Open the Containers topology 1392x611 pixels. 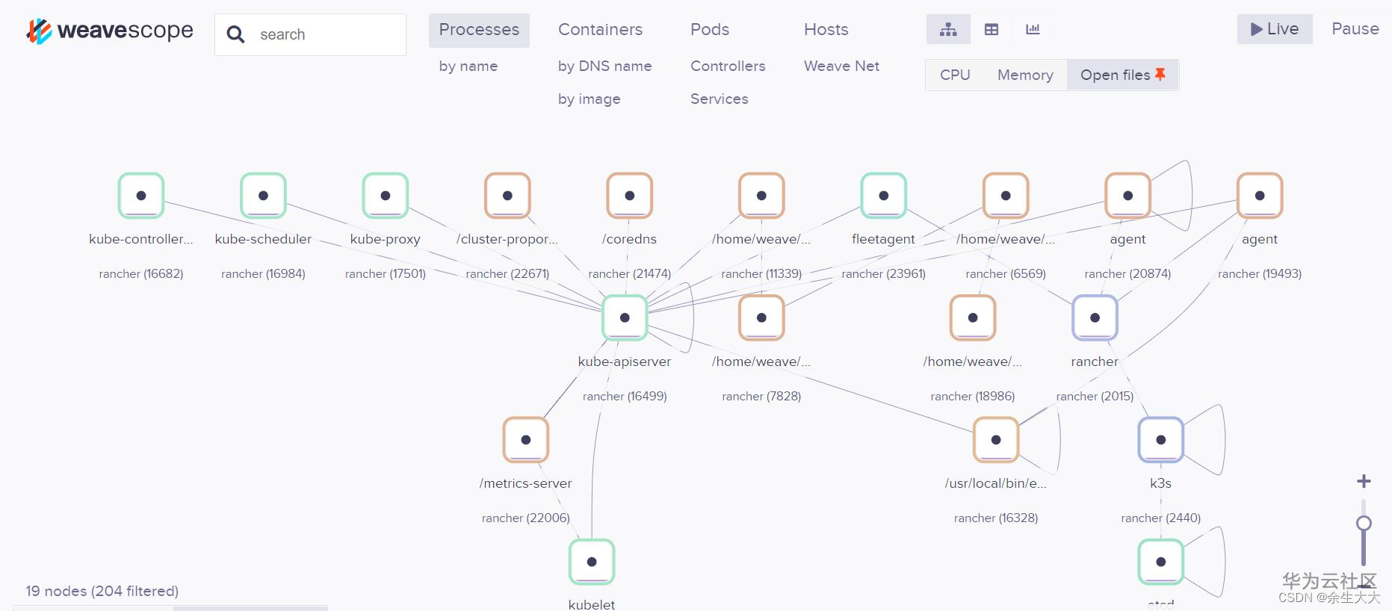point(600,30)
